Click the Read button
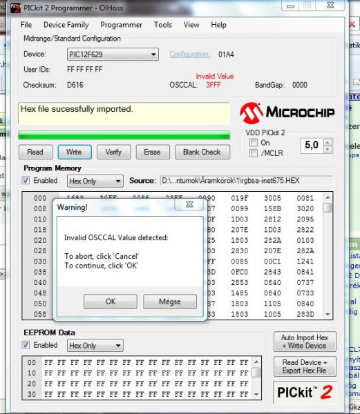This screenshot has height=414, width=360. [x=35, y=152]
